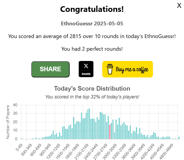The width and height of the screenshot is (184, 160).
Task: Click the X logo on black share button
Action: (x=86, y=66)
